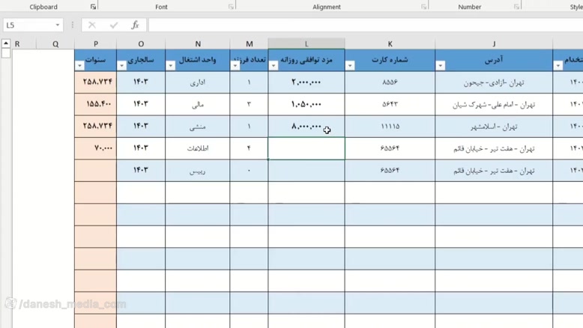Screen dimensions: 583x328
Task: Select the children count ۰ cell in رییس row
Action: (249, 171)
